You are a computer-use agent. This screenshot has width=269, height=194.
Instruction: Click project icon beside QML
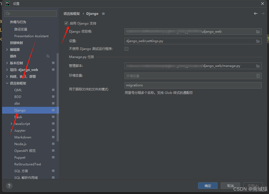coord(53,90)
